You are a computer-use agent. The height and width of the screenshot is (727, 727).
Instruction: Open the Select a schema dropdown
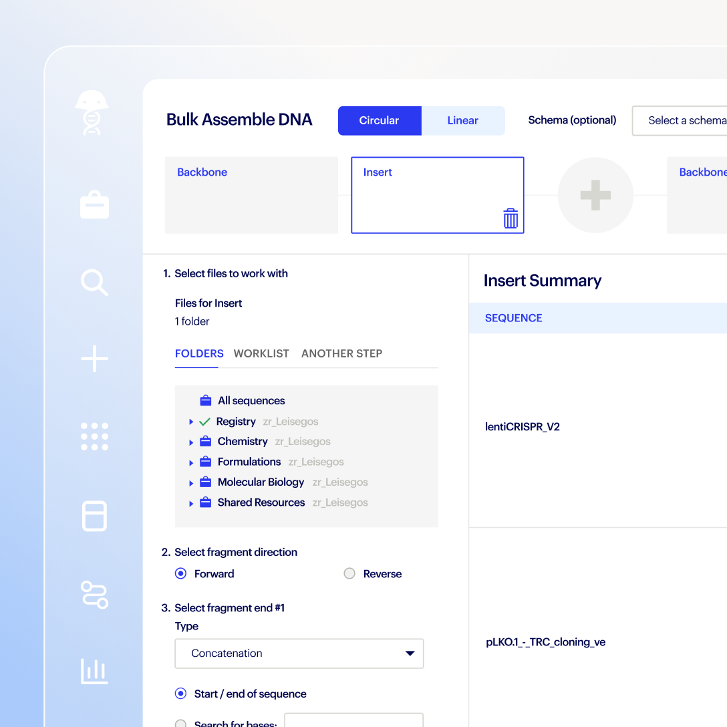click(x=680, y=120)
